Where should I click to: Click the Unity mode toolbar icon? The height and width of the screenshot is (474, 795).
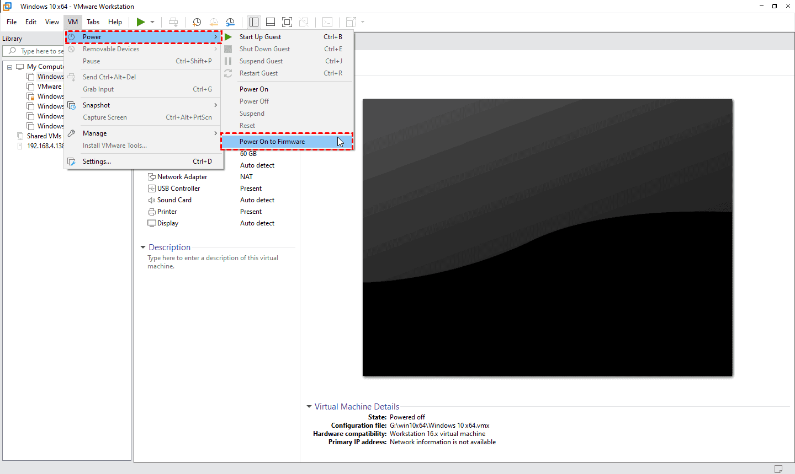point(304,22)
